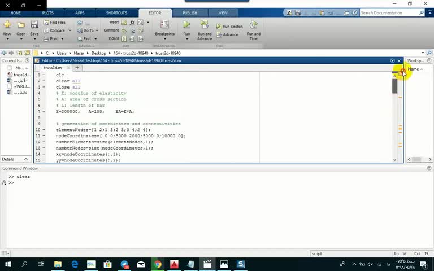Open Current Folder panel actions menu
Viewport: 434px width, 271px height.
pos(27,60)
